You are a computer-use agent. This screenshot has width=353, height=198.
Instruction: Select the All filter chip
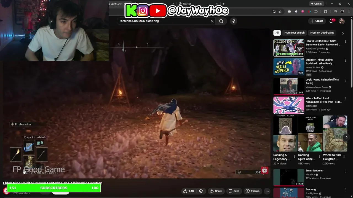click(277, 33)
